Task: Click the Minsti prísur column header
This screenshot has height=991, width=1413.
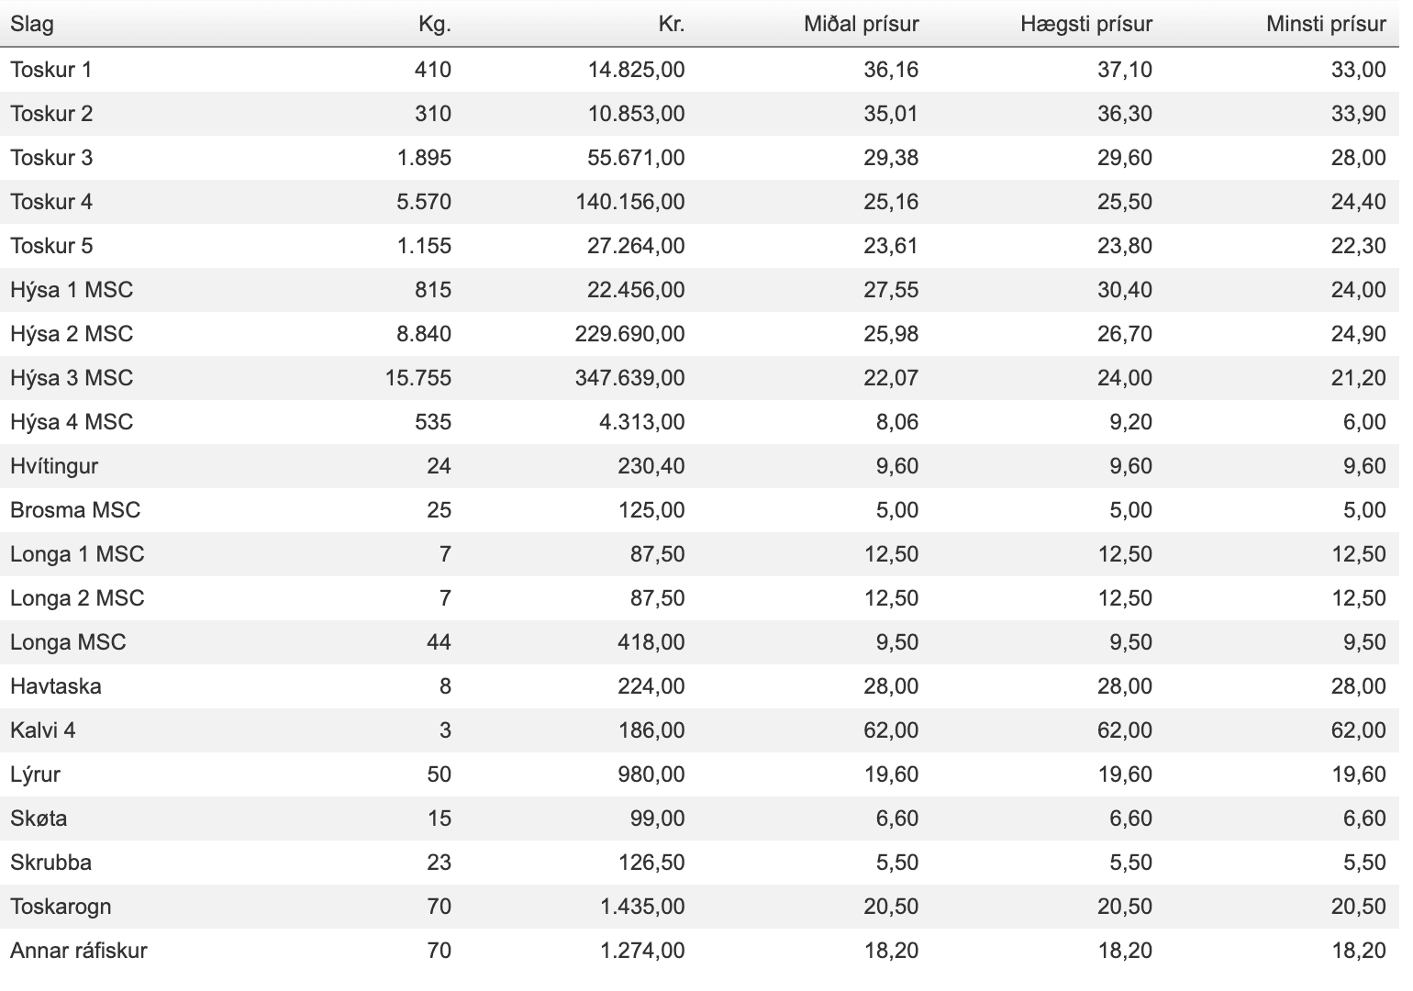Action: tap(1325, 24)
